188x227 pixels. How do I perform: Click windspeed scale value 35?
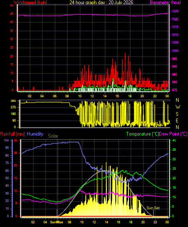click(11, 30)
